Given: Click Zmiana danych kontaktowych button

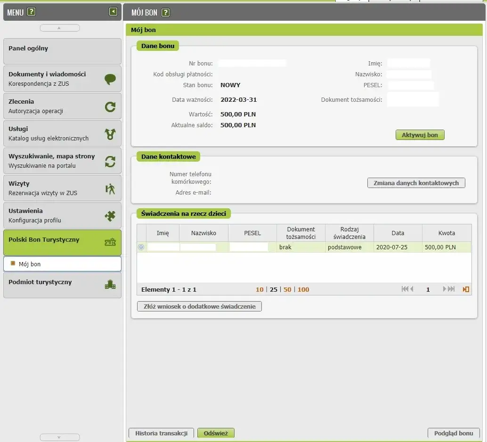Looking at the screenshot, I should point(416,183).
